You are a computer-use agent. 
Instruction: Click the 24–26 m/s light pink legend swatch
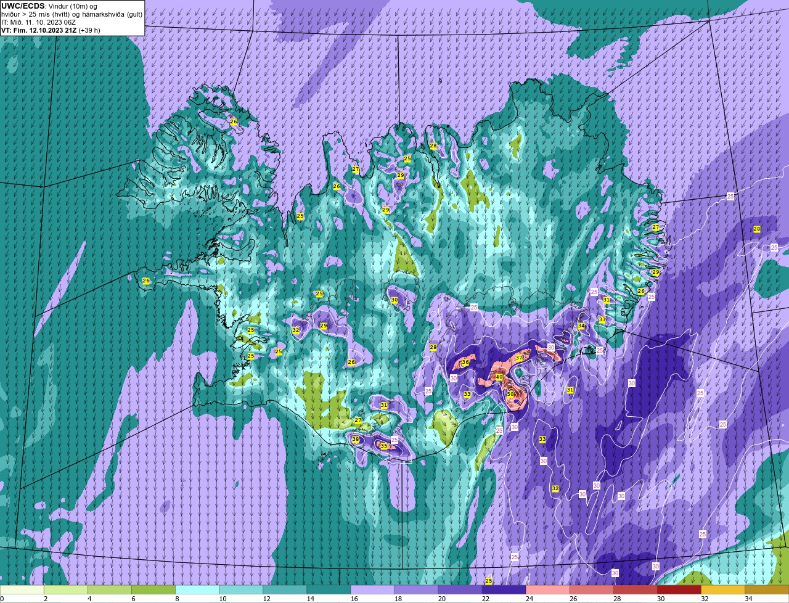547,590
